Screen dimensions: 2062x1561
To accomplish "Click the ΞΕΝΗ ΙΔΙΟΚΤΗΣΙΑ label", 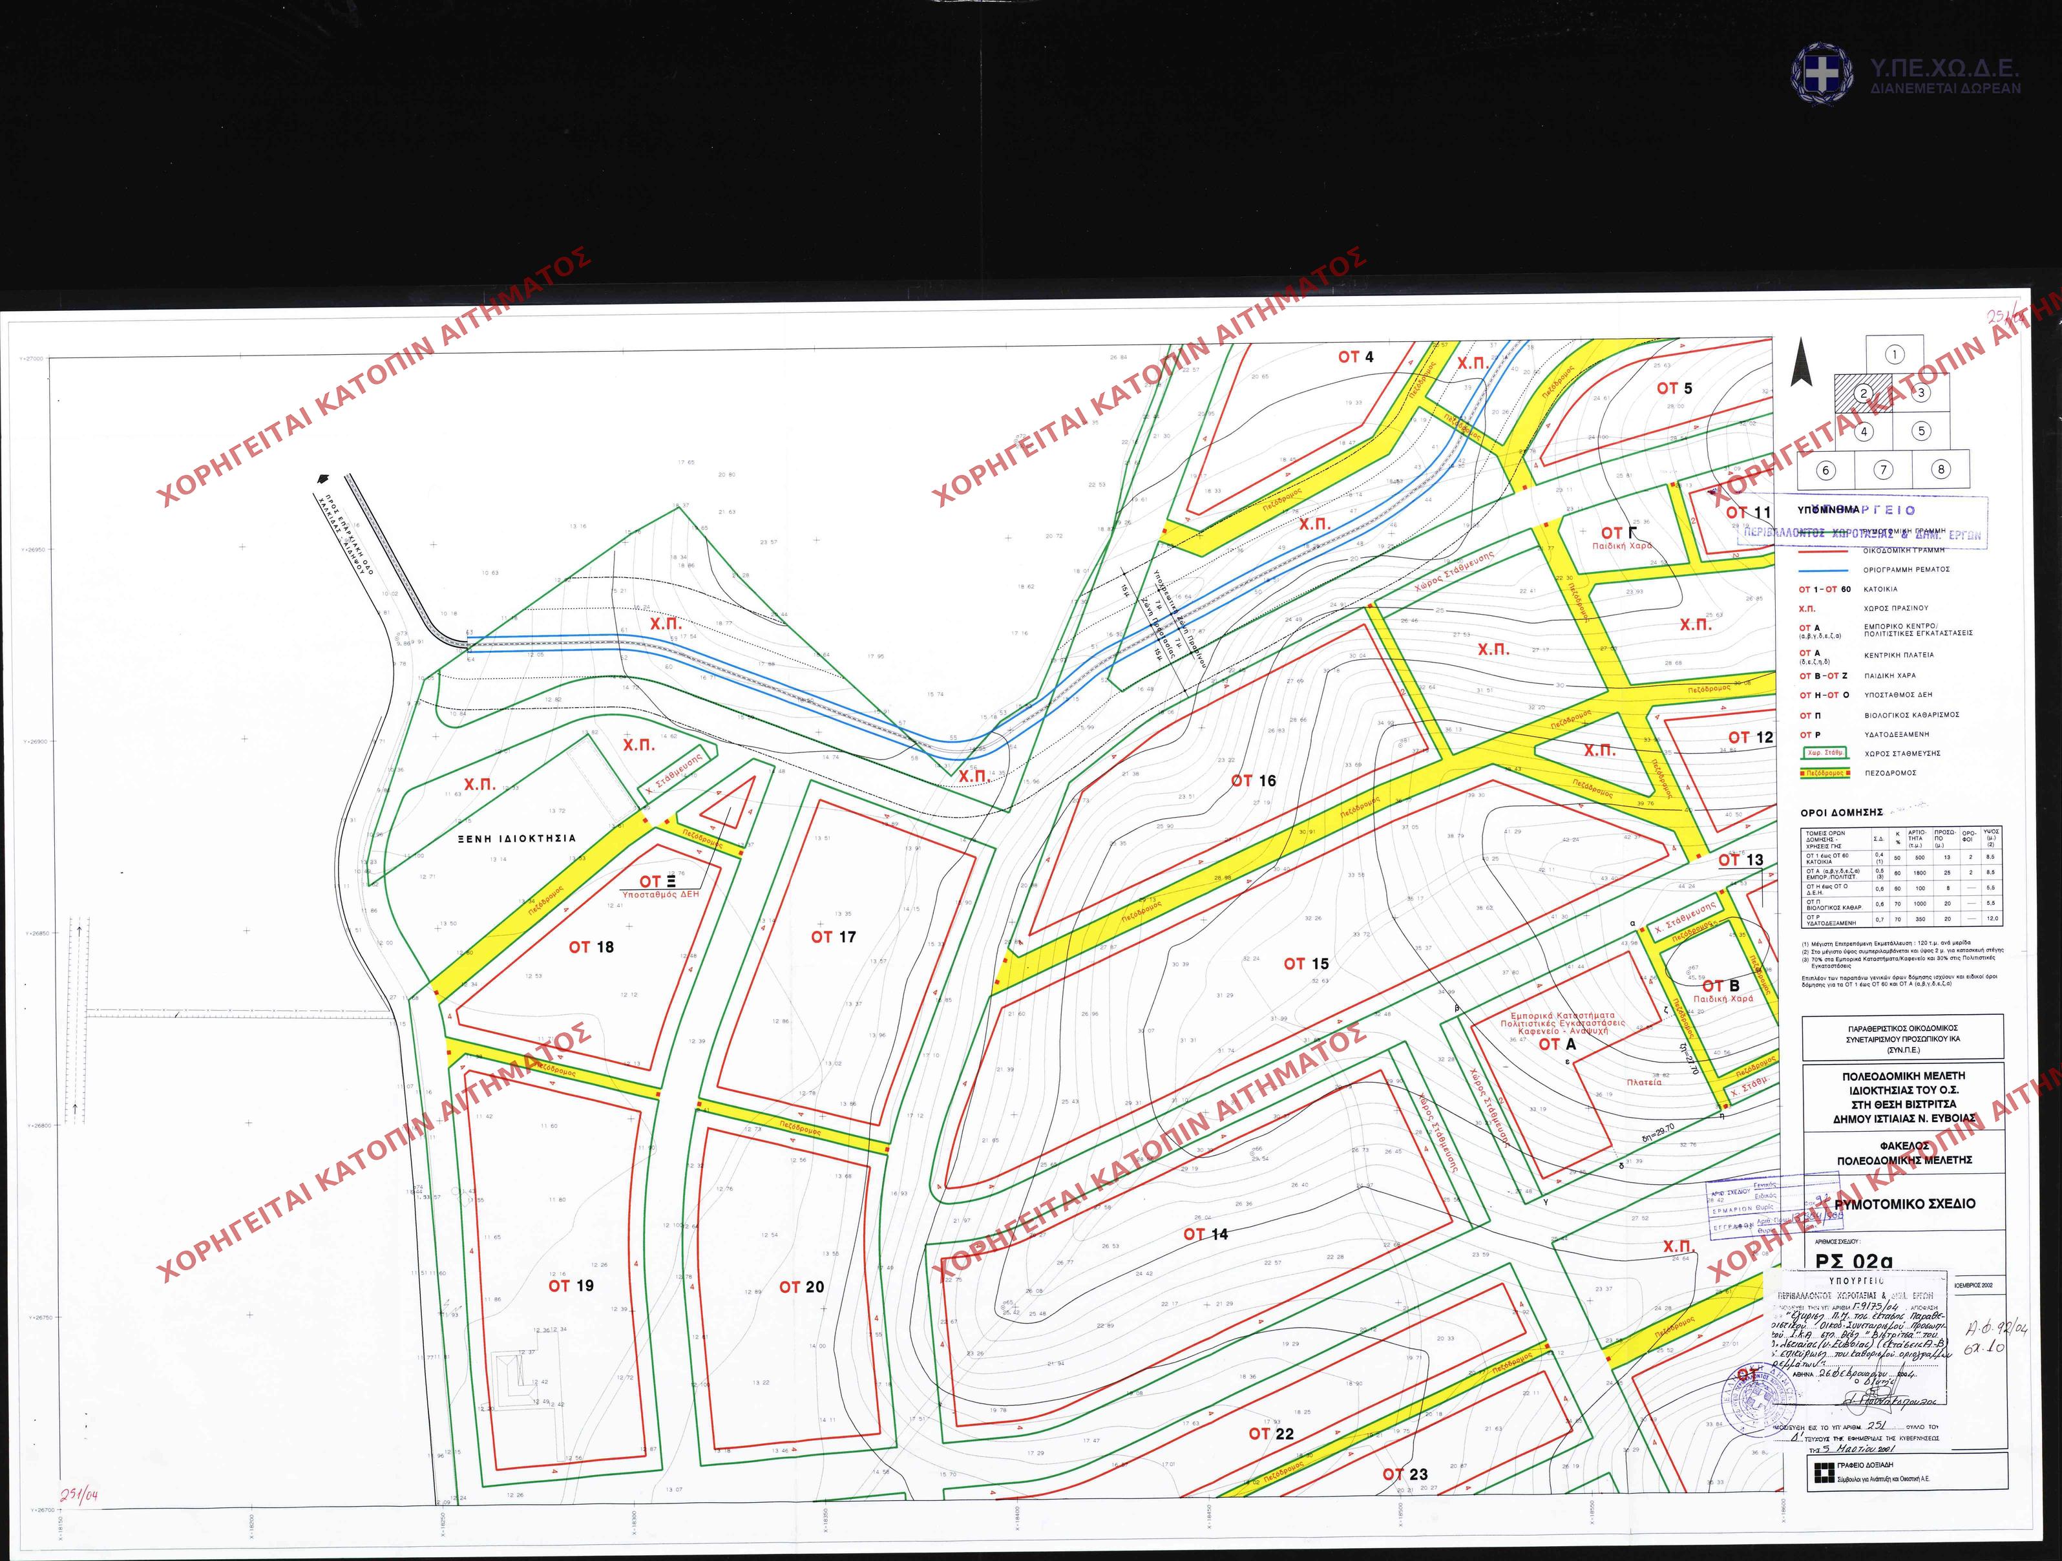I will [516, 838].
